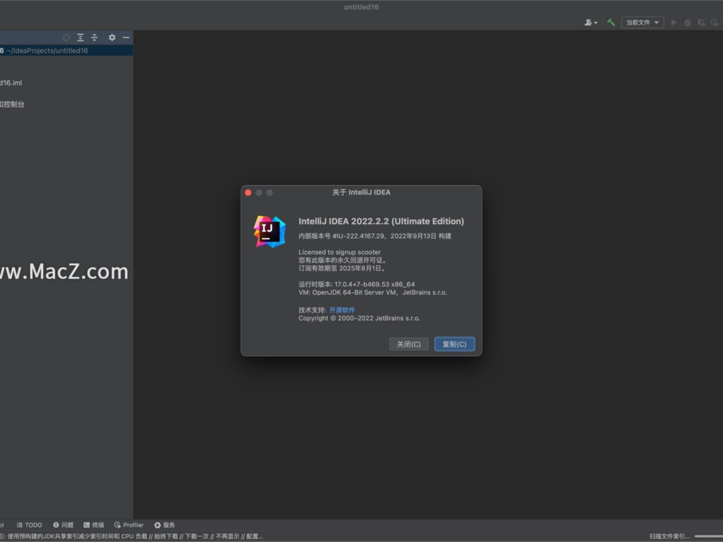
Task: Open the 开源软件 open source link
Action: click(x=342, y=310)
